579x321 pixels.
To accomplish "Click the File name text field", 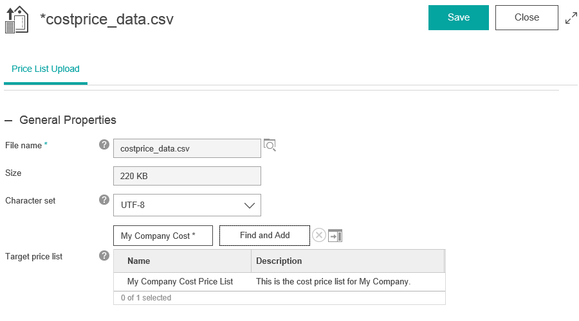I will coord(187,148).
